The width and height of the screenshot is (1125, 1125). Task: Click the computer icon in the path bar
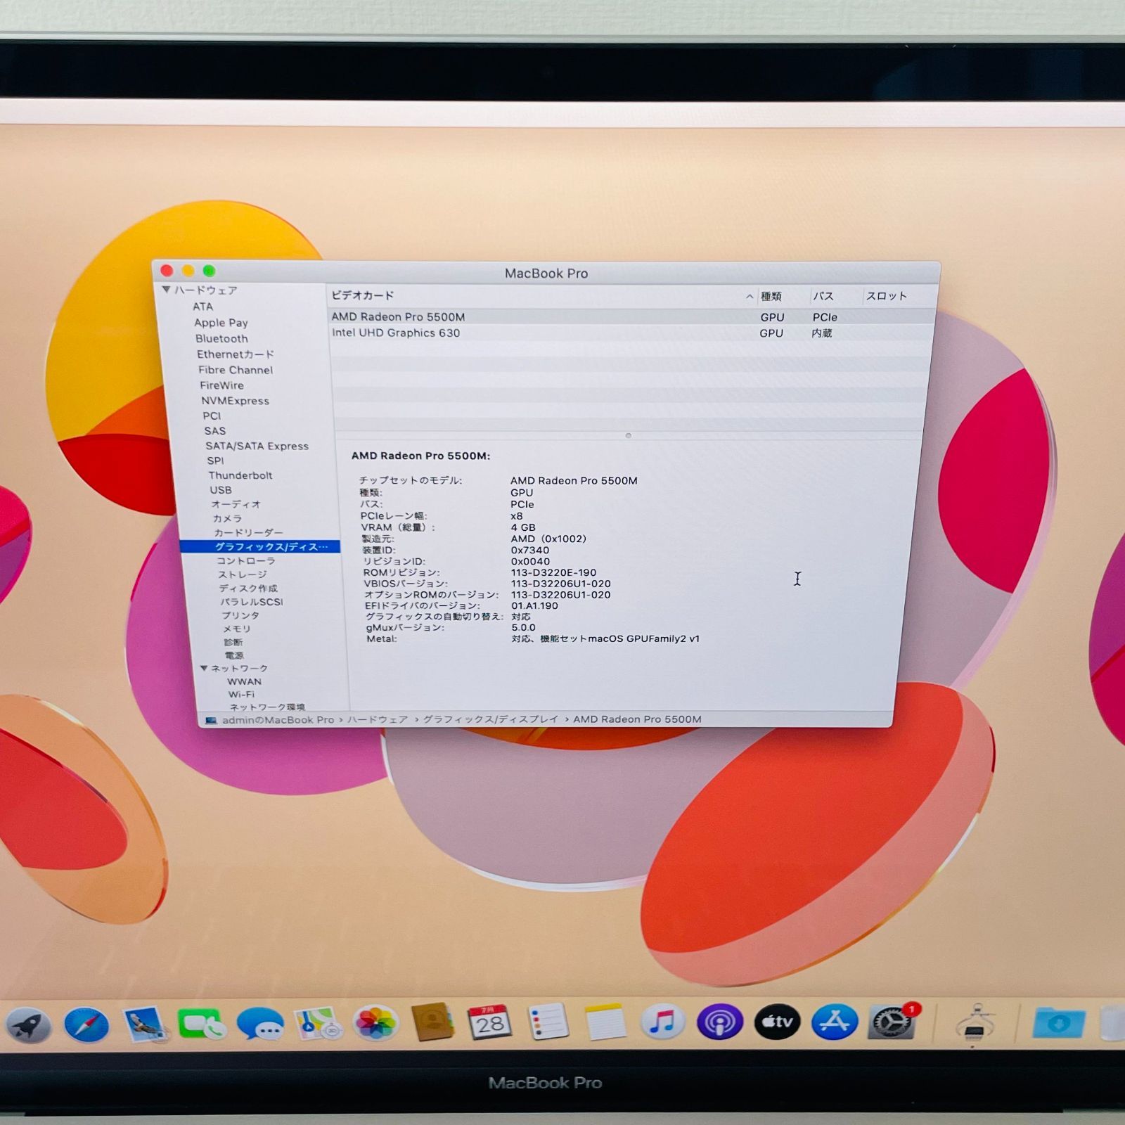[x=211, y=721]
